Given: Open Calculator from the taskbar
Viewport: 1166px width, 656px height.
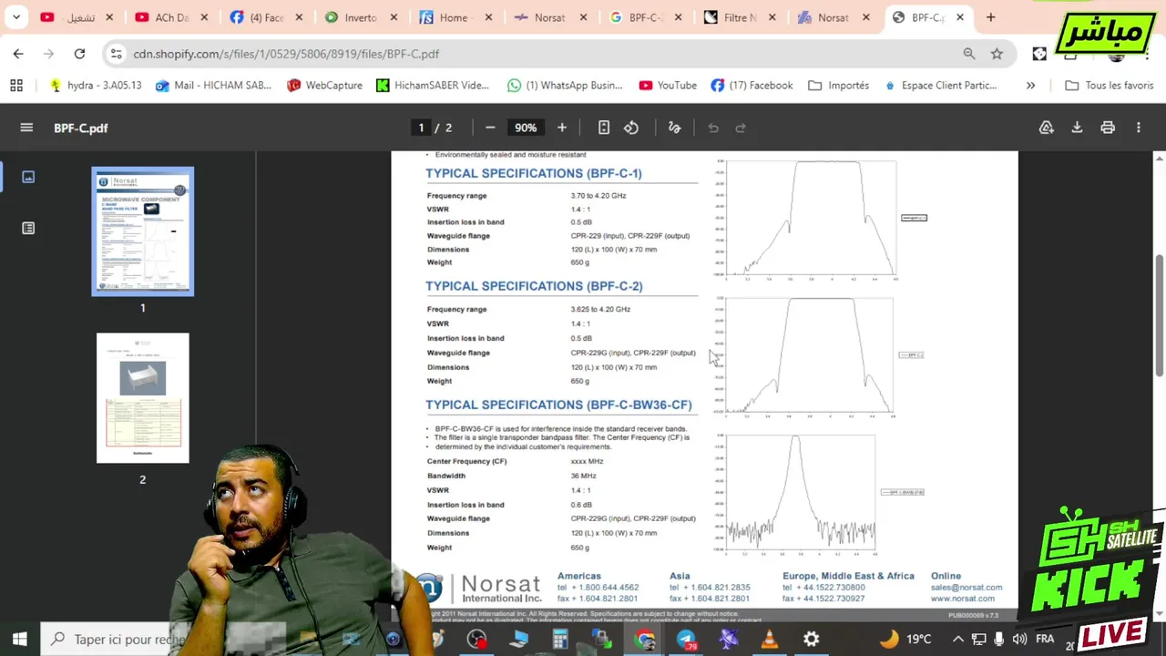Looking at the screenshot, I should [x=560, y=639].
